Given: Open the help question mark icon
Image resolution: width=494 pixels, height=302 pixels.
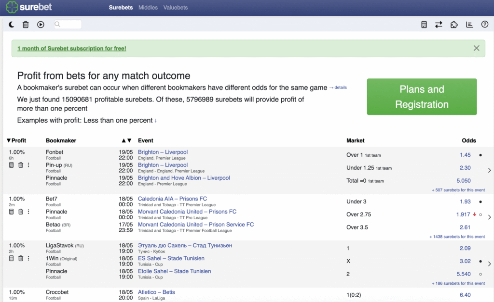Looking at the screenshot, I should [x=485, y=25].
